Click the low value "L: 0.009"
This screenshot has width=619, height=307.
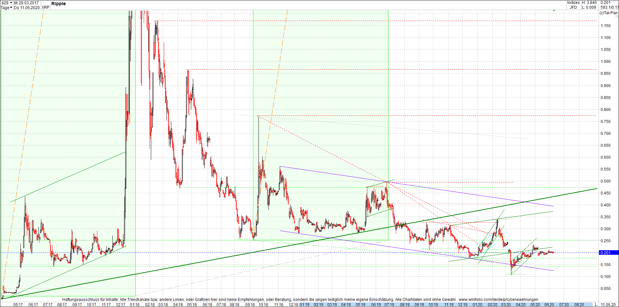pos(590,7)
